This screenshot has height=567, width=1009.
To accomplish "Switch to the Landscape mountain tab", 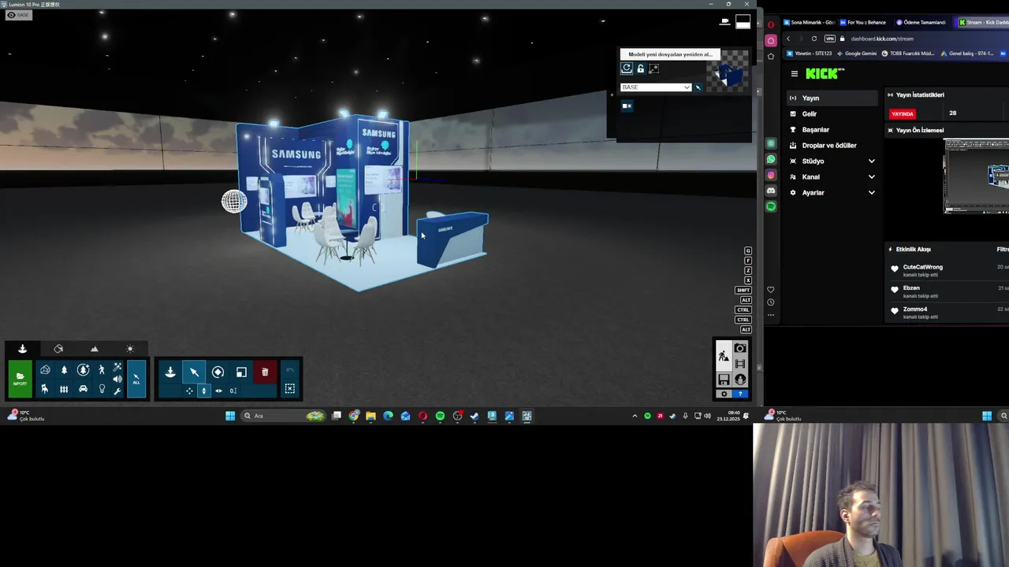I will 95,349.
